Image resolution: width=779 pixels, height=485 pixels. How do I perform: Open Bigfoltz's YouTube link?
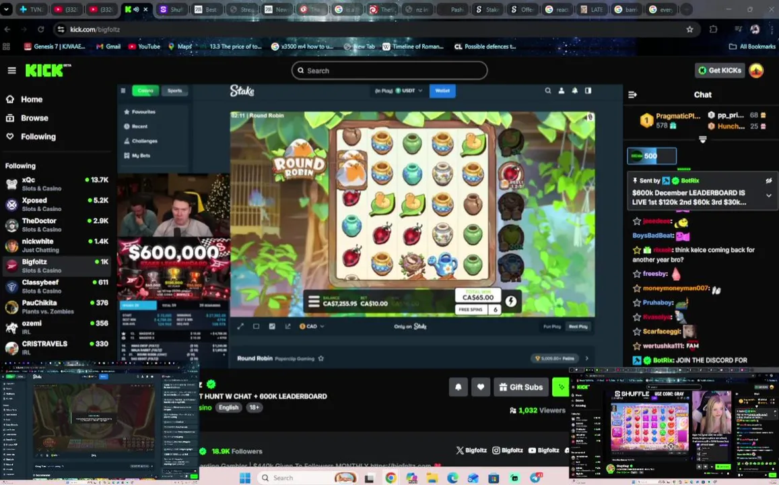(543, 450)
